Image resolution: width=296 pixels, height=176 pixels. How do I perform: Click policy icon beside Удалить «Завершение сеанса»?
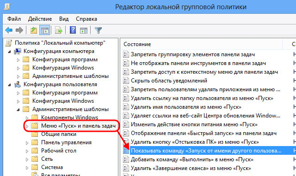(x=126, y=168)
